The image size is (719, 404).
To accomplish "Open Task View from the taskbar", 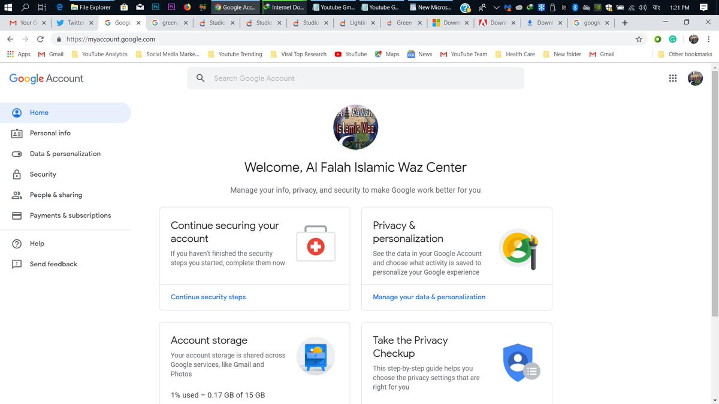I will tap(41, 7).
